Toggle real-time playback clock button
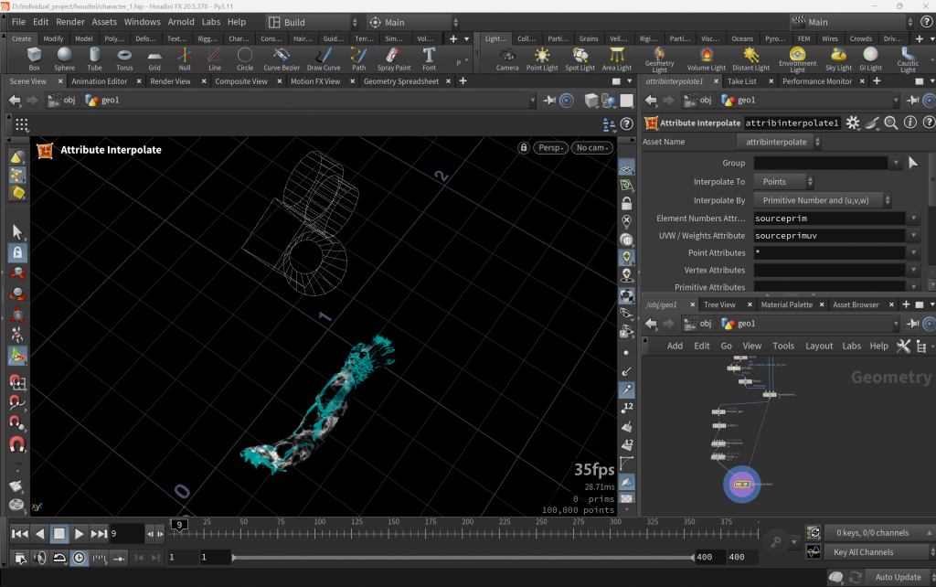This screenshot has width=936, height=587. pos(79,557)
